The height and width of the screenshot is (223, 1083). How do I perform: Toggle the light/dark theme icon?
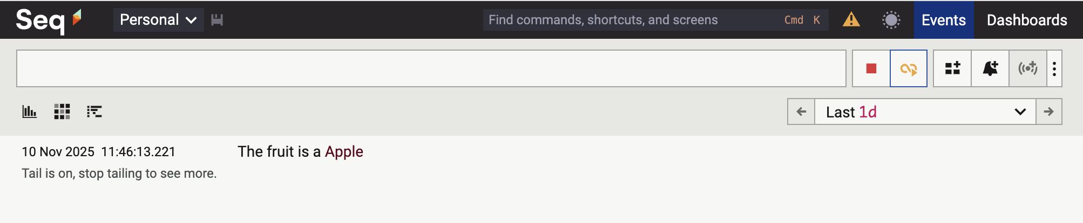pos(891,20)
